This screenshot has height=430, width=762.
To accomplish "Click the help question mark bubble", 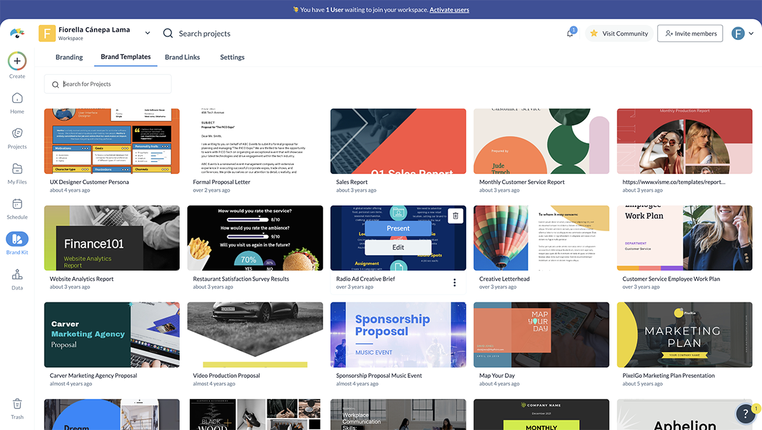I will click(x=746, y=414).
